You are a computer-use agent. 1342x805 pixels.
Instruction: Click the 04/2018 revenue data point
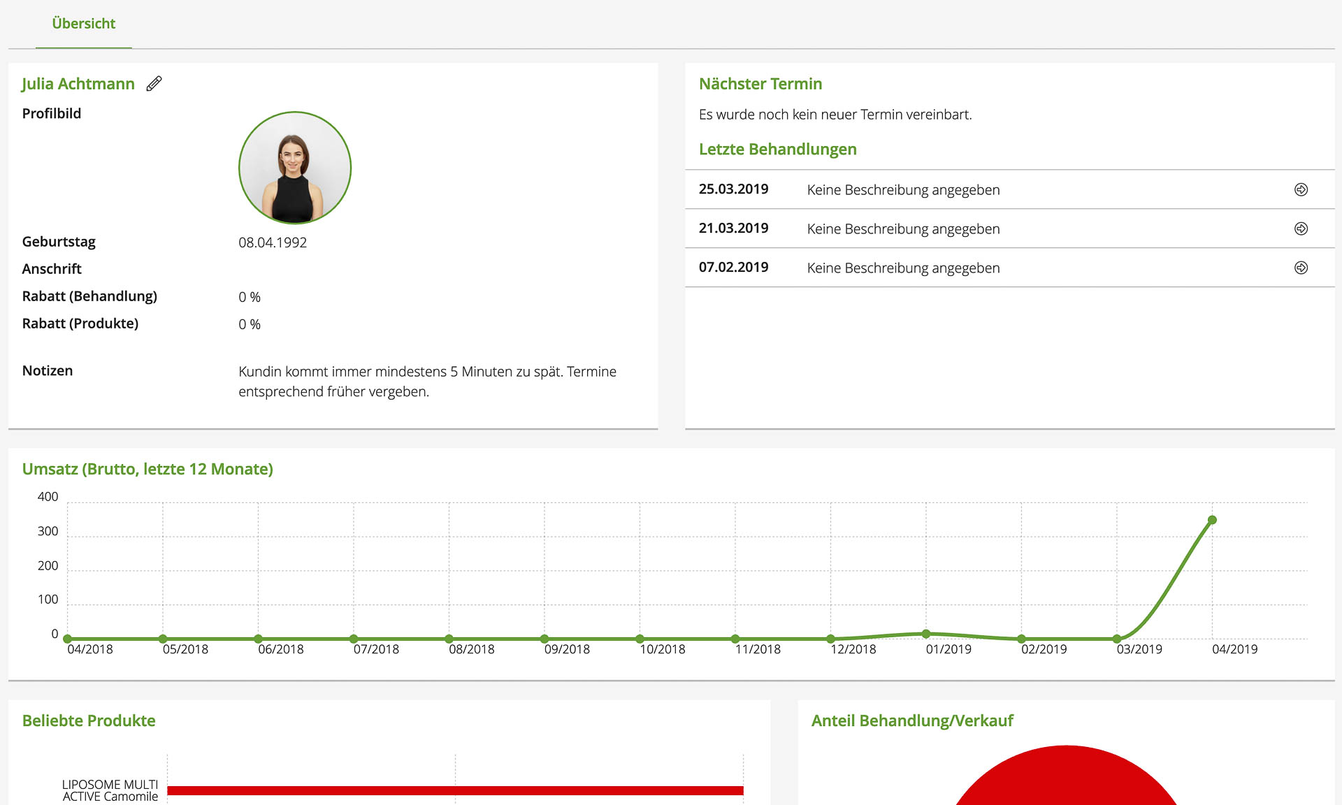[67, 639]
